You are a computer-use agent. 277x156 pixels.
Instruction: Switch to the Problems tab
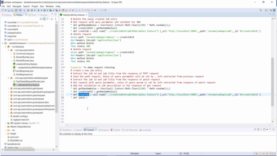(x=65, y=130)
